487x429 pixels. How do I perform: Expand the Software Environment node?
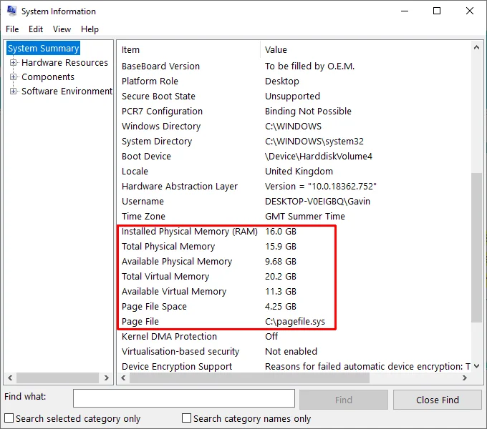13,91
